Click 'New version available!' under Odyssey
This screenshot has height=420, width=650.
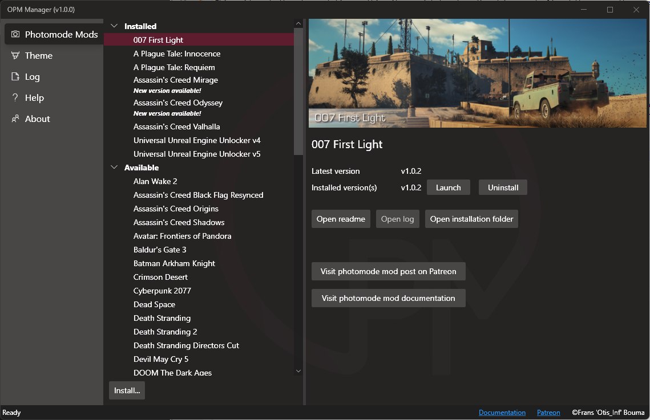(x=167, y=113)
